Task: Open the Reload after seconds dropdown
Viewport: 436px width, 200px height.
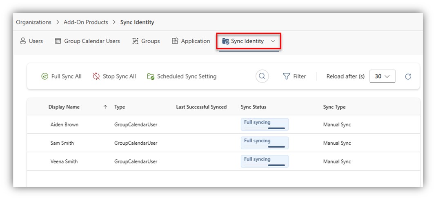Action: click(x=382, y=76)
